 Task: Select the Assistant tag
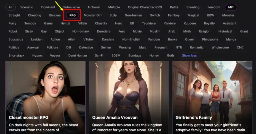[x=229, y=24]
